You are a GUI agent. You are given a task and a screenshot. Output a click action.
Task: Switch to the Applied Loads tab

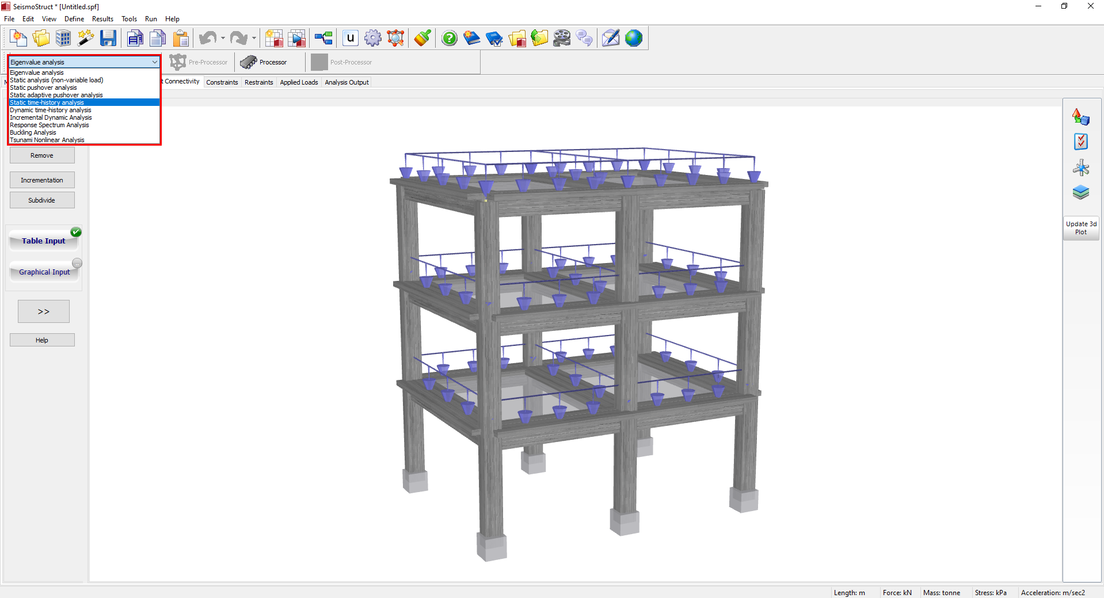tap(299, 82)
